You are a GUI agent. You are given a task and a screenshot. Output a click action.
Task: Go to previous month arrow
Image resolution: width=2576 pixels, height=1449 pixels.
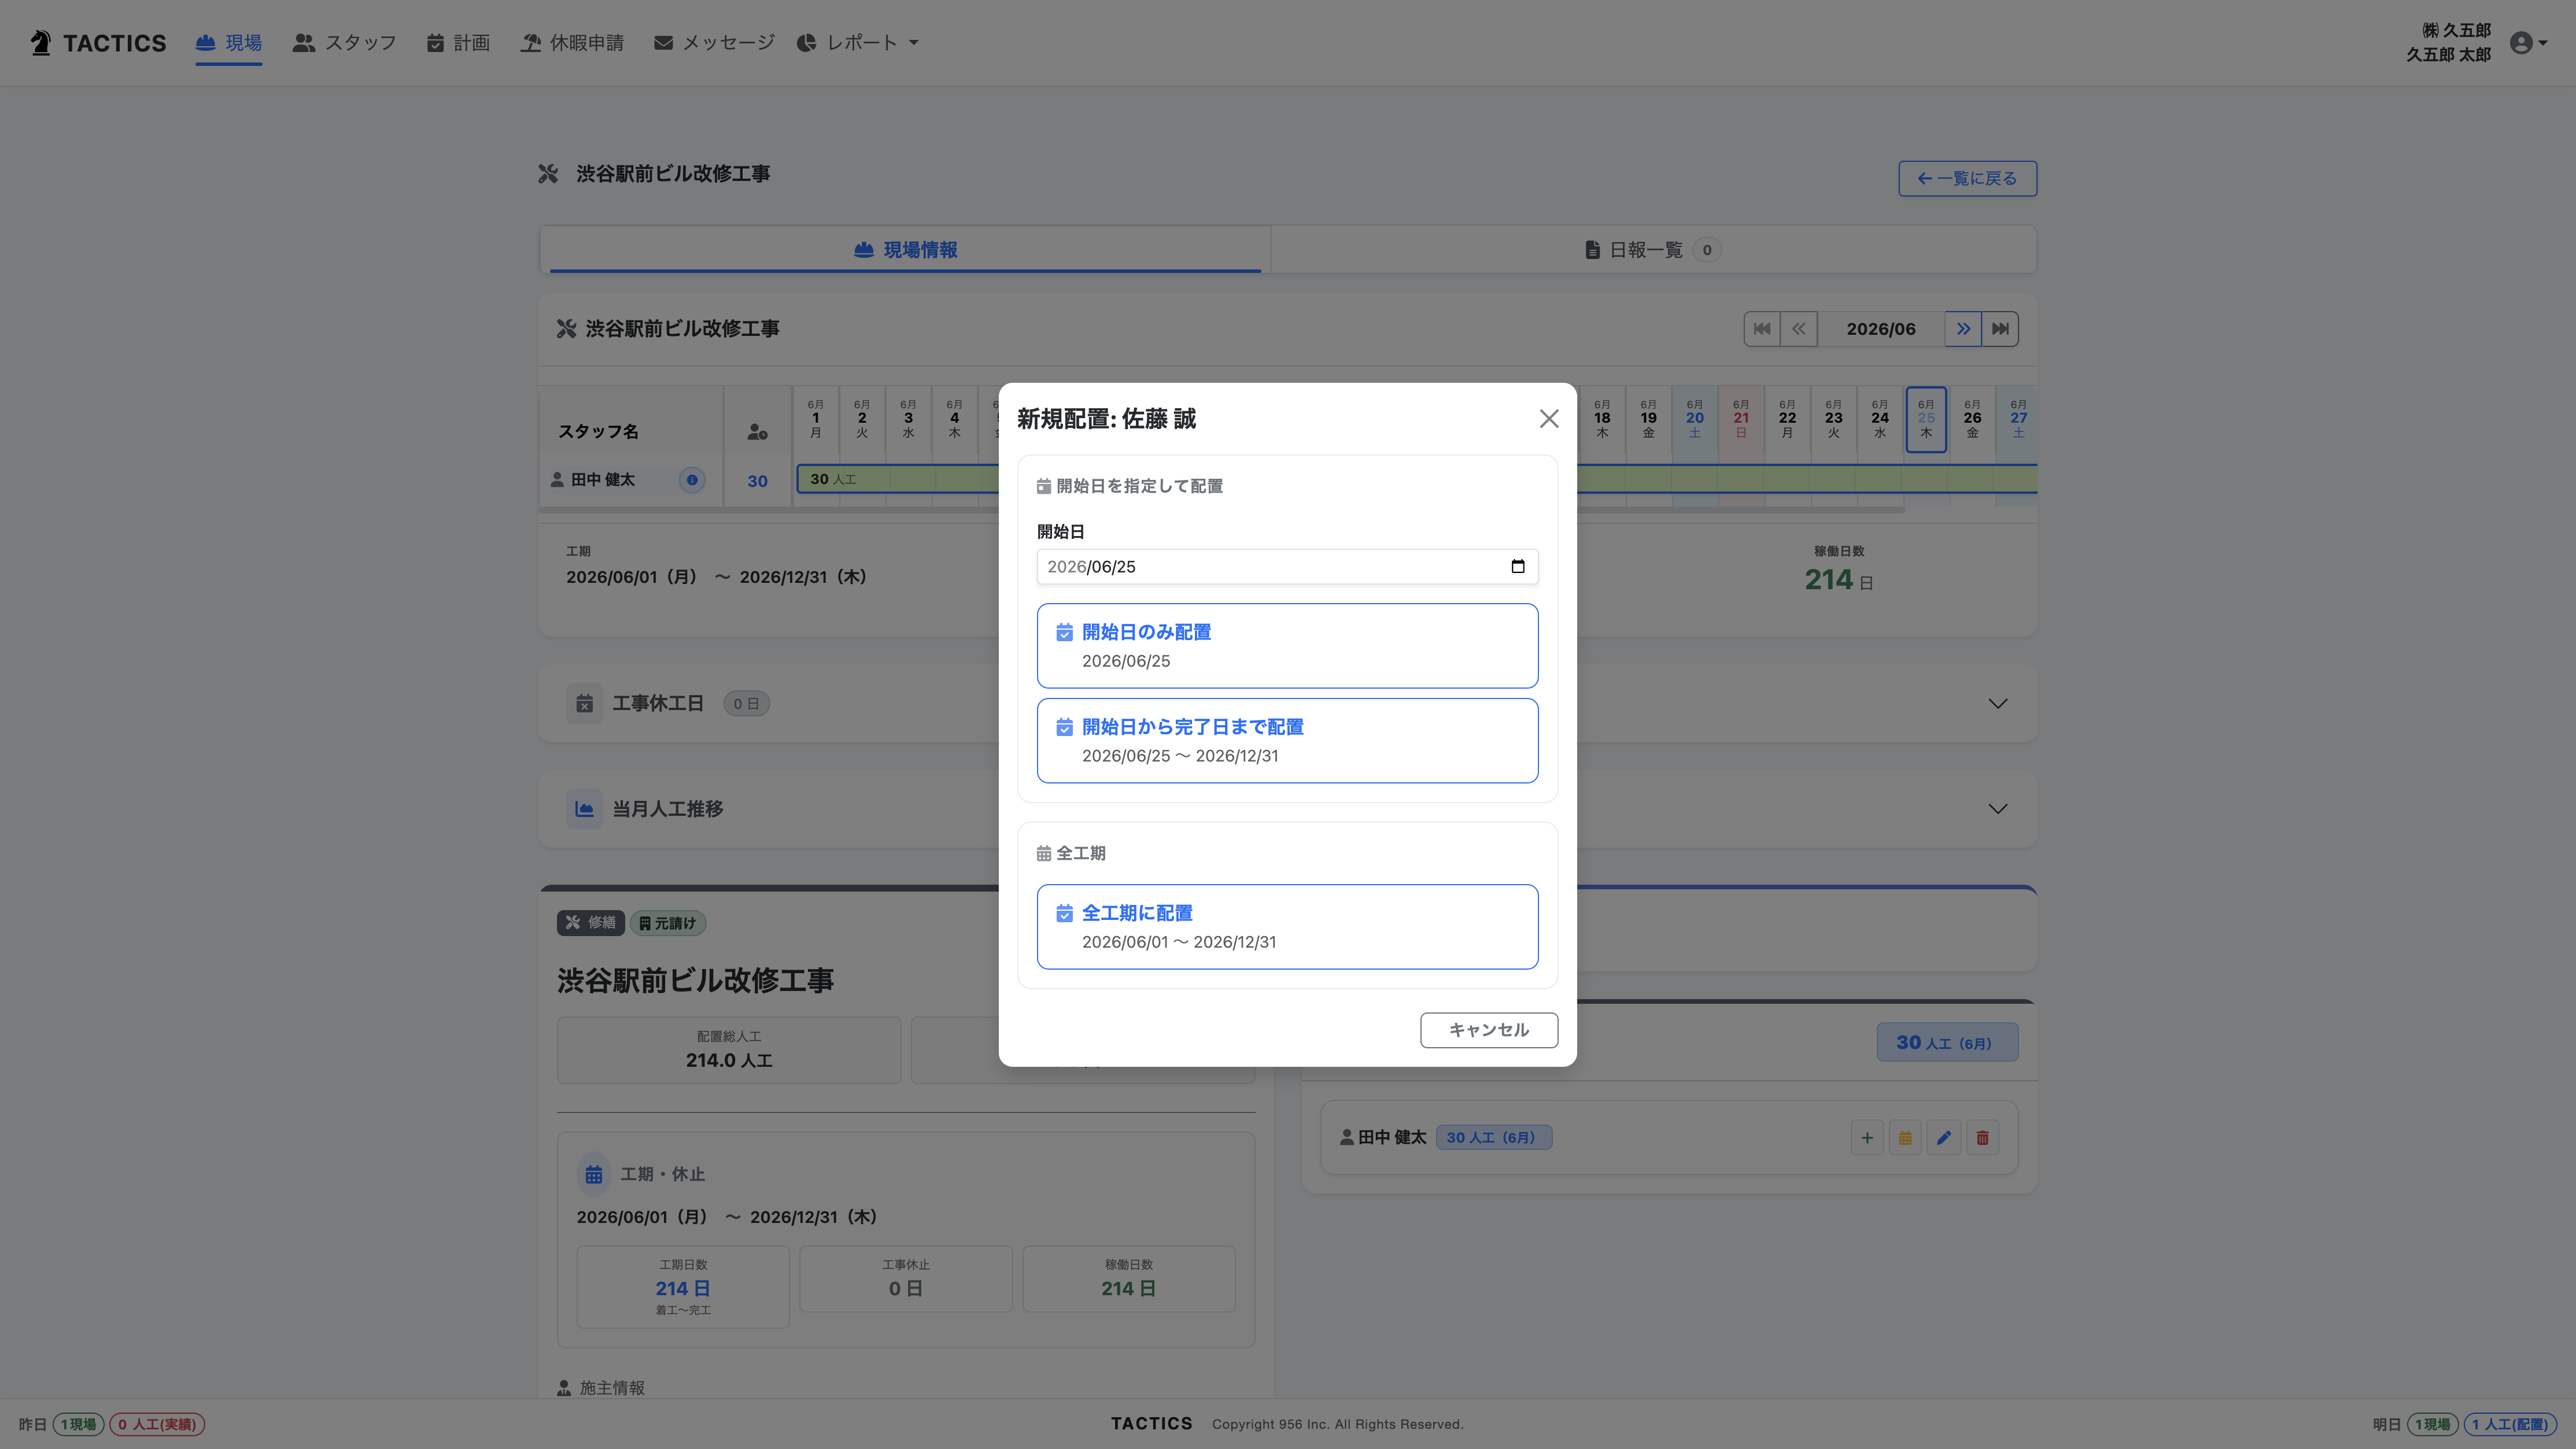(1798, 329)
